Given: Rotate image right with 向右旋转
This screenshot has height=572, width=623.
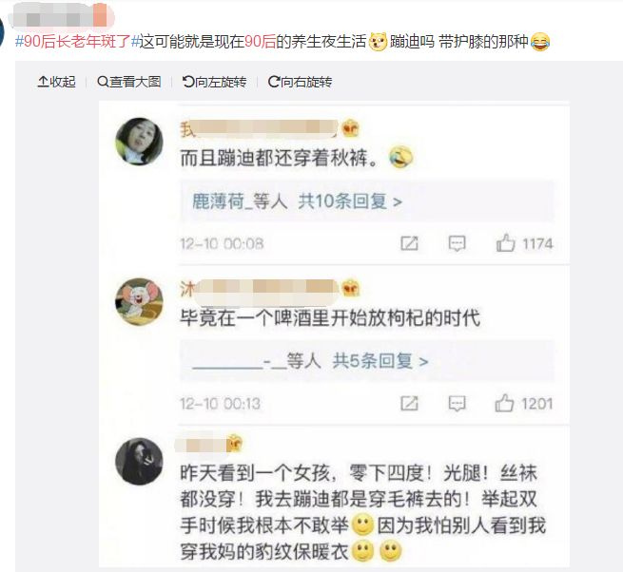Looking at the screenshot, I should coord(301,82).
